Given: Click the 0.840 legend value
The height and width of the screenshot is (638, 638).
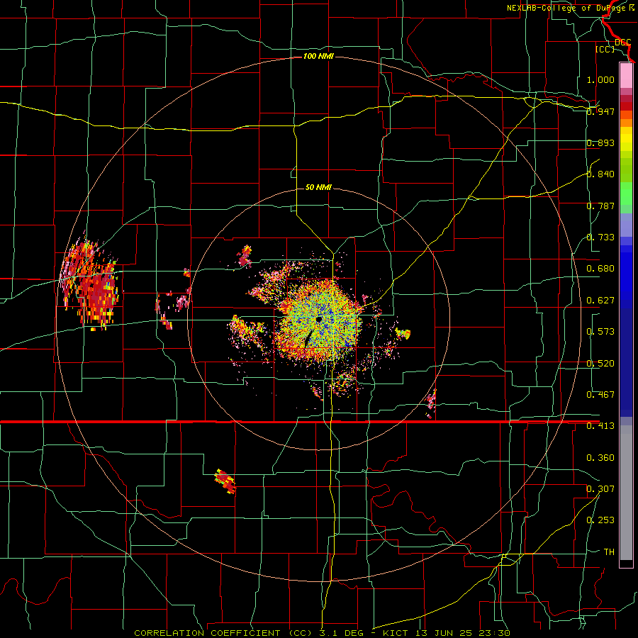Looking at the screenshot, I should pos(600,174).
